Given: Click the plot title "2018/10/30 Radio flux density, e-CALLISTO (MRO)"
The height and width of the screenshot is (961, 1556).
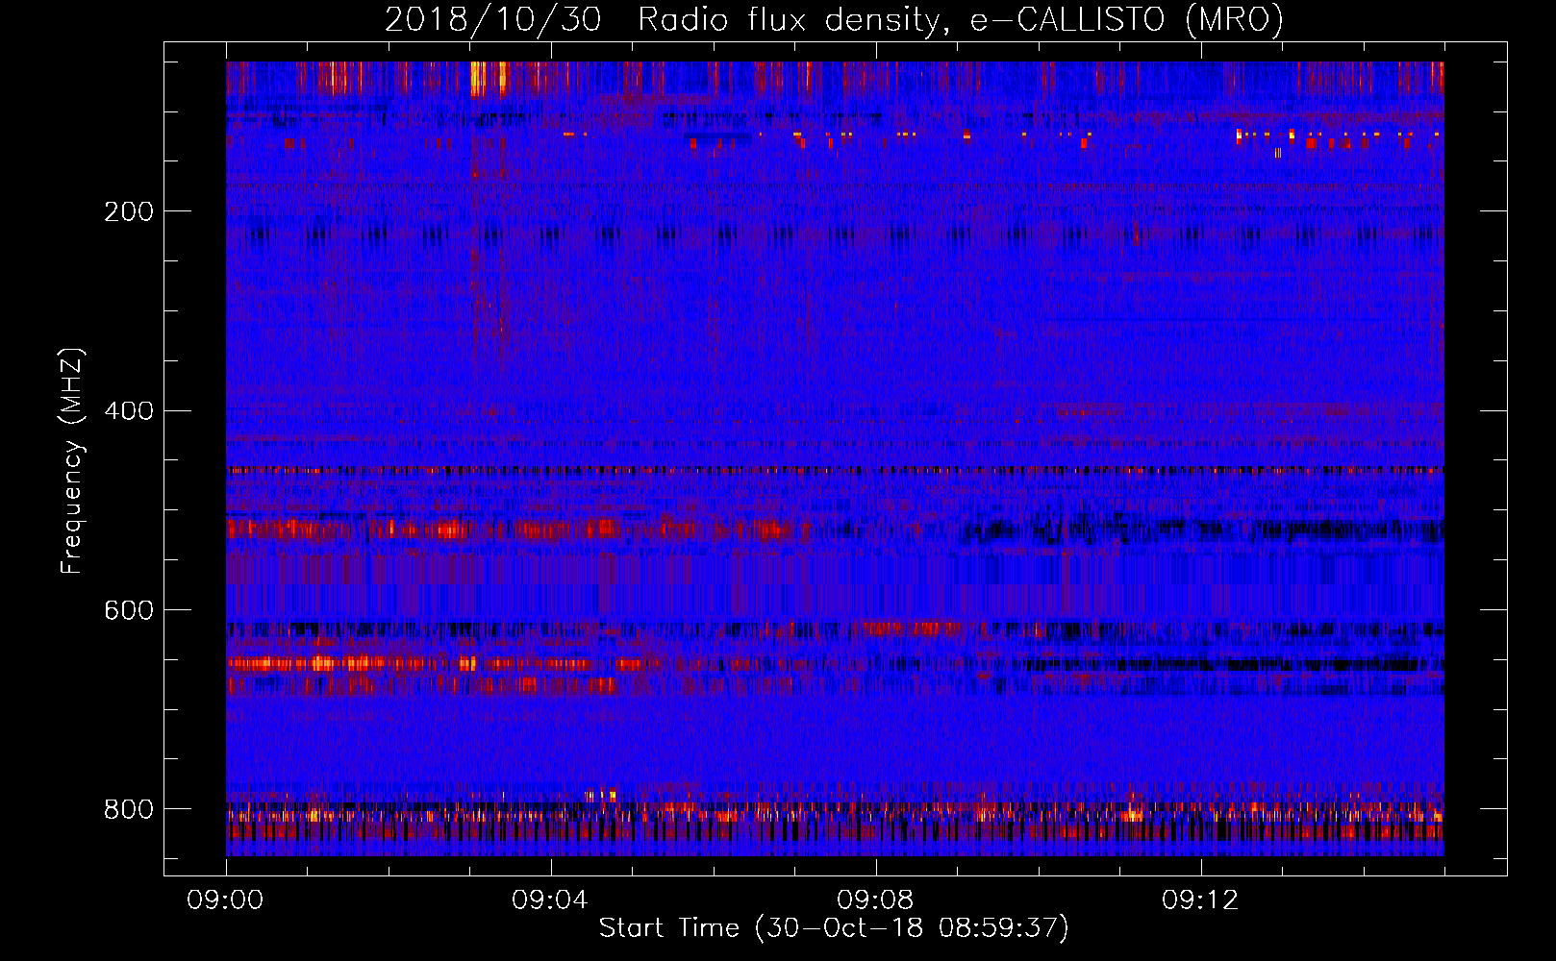Looking at the screenshot, I should (x=834, y=20).
